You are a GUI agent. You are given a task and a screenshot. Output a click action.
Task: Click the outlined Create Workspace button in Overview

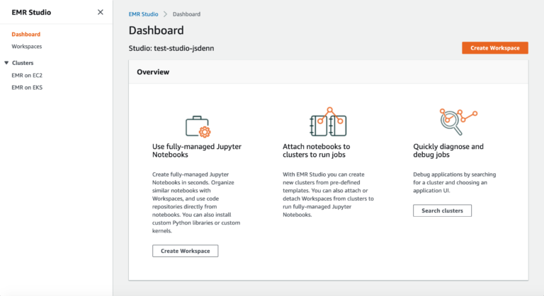(x=186, y=251)
